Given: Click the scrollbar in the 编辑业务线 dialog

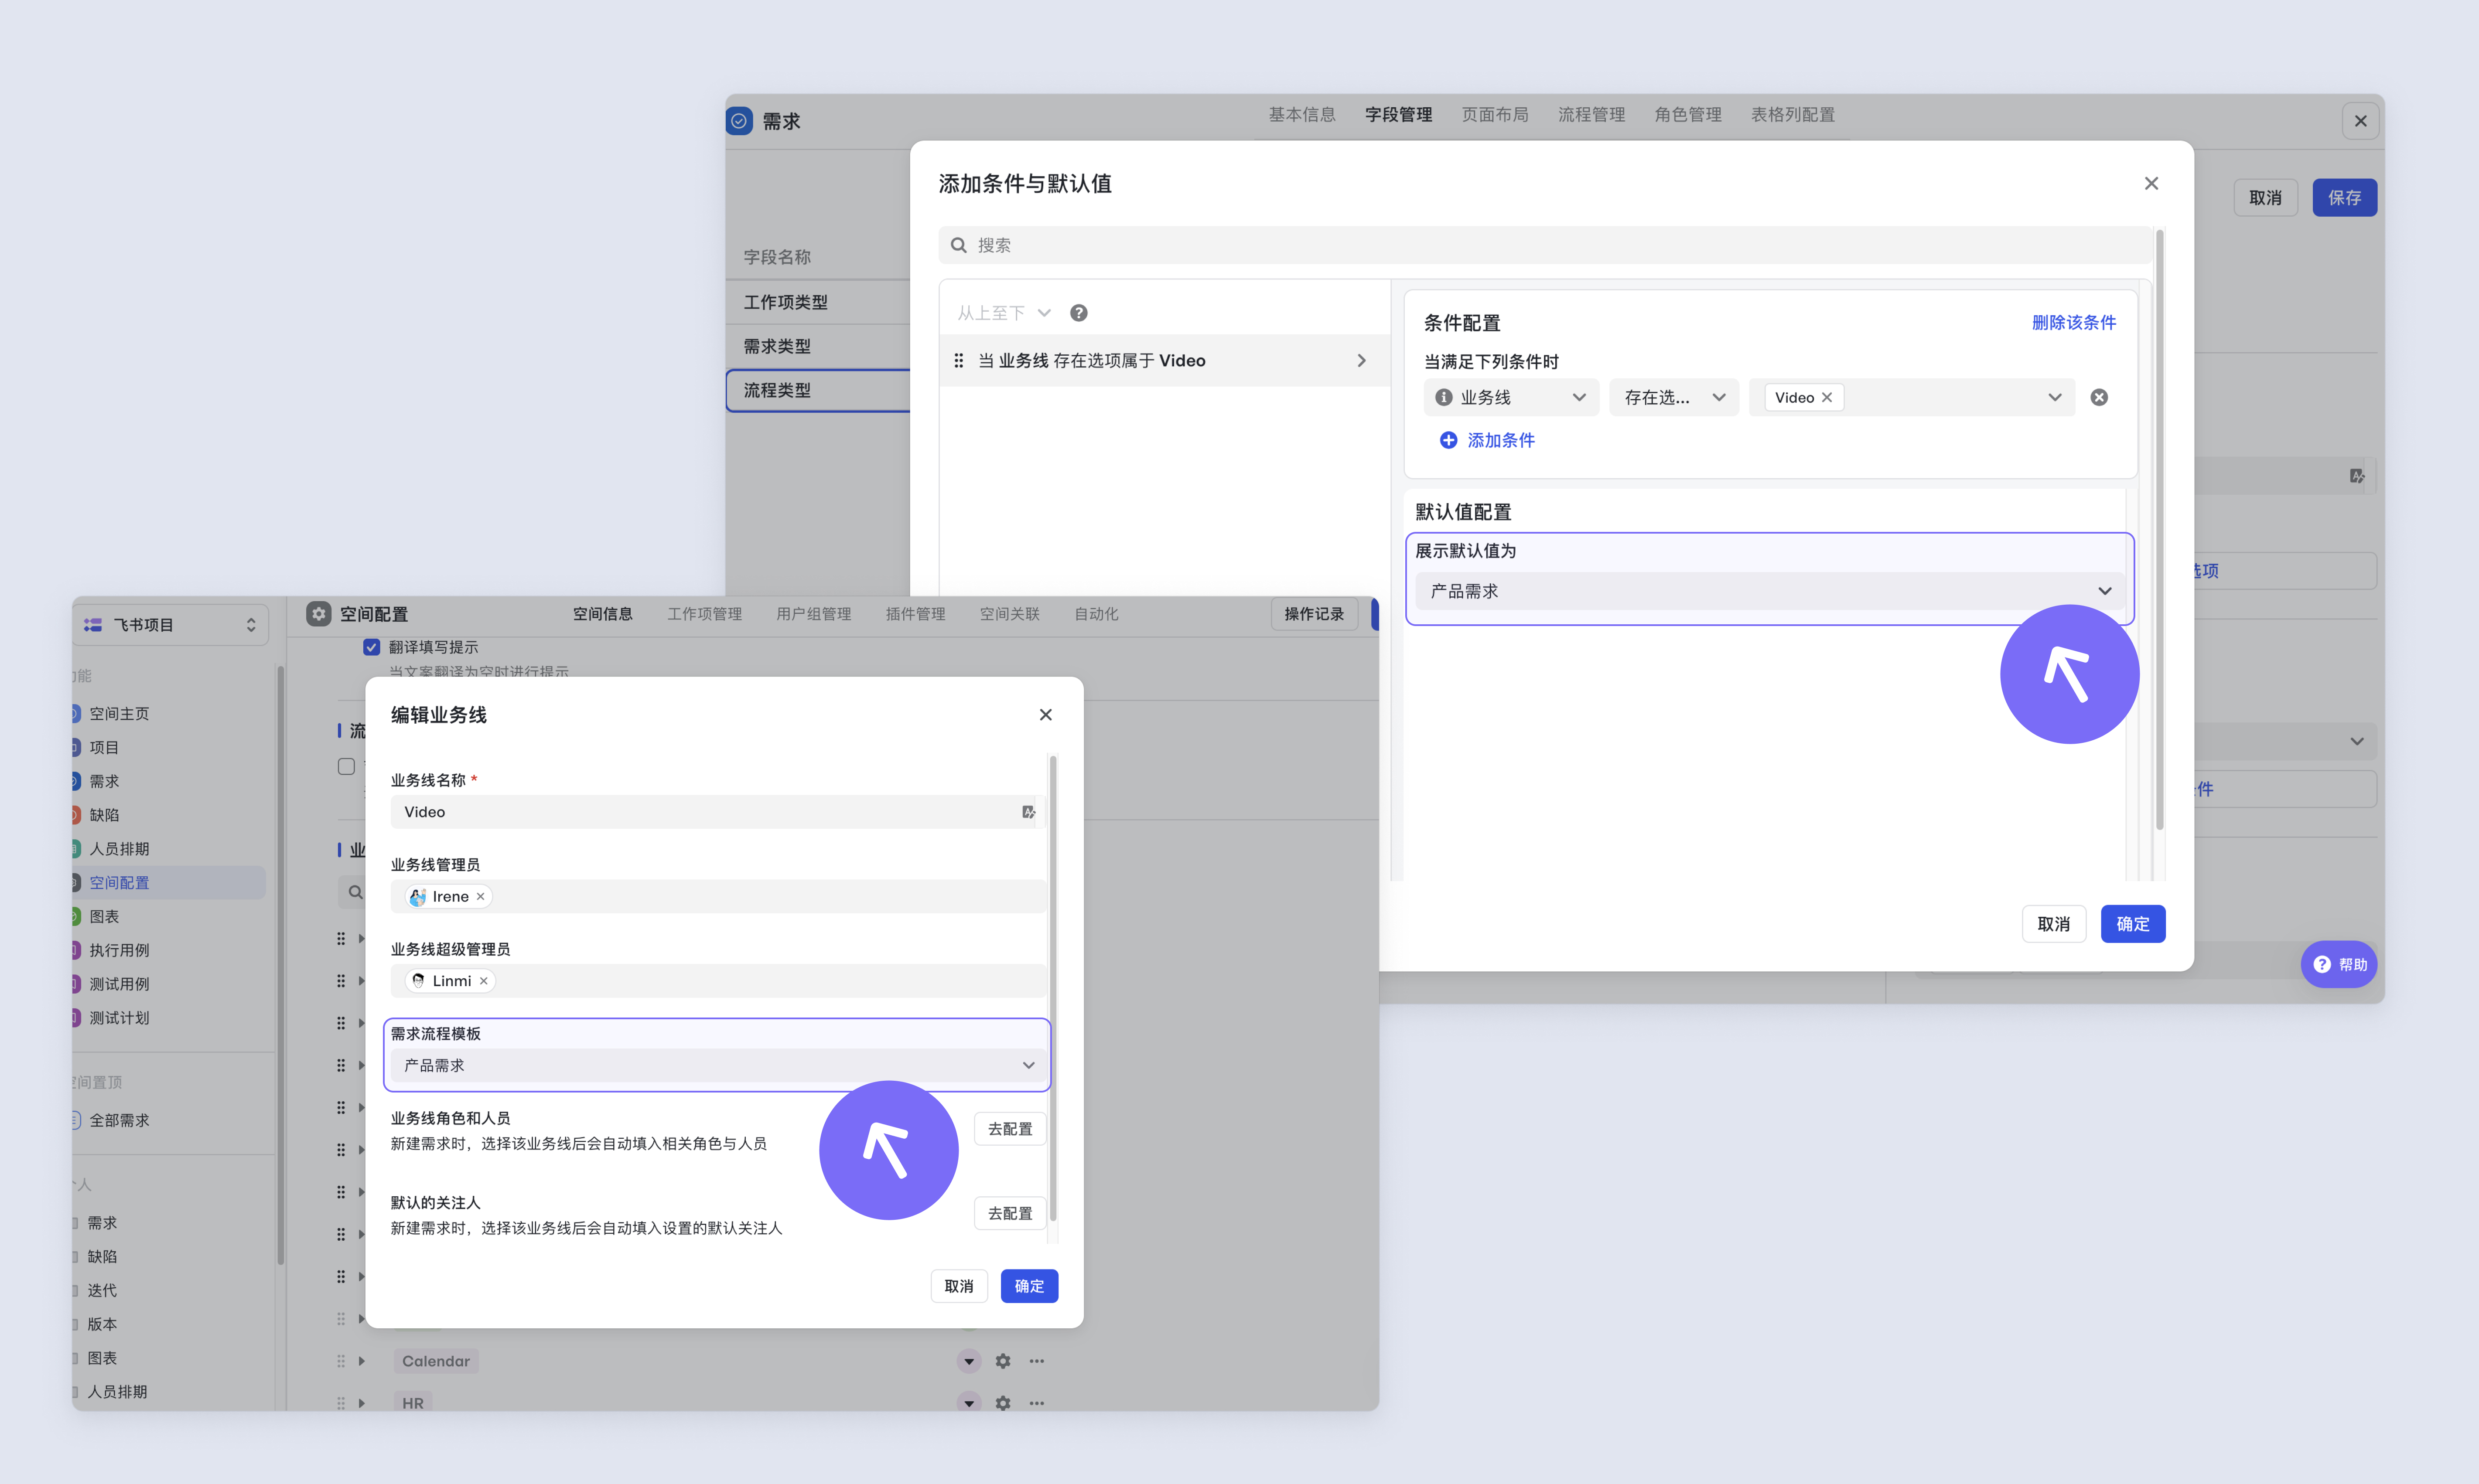Looking at the screenshot, I should (1052, 988).
